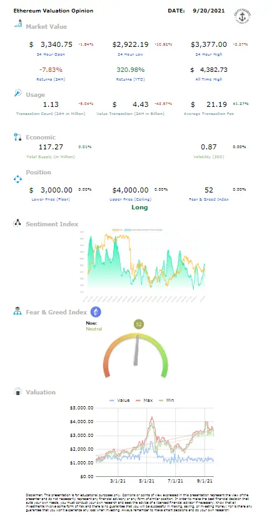Click the 'Average Transaction Fee' label
This screenshot has height=525, width=279.
(209, 114)
